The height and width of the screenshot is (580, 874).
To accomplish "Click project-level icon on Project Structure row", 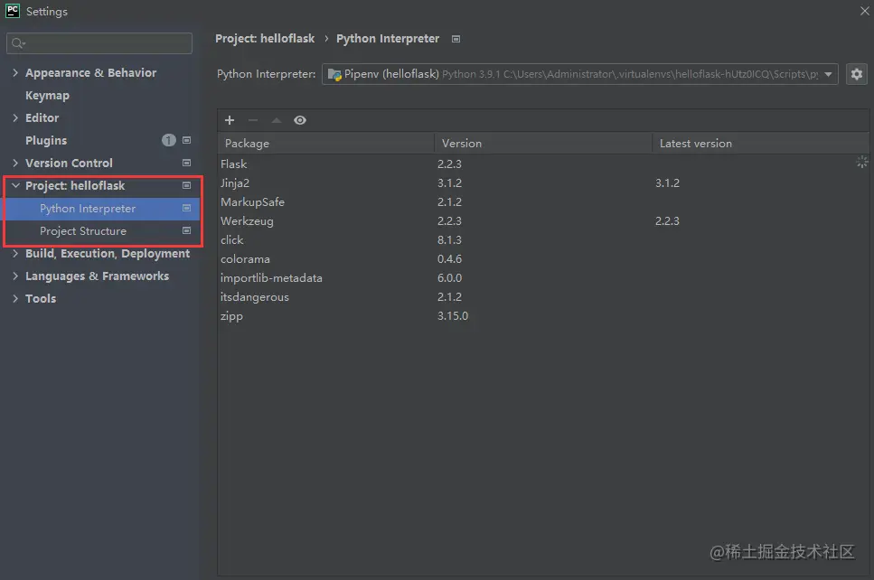I will pyautogui.click(x=187, y=230).
